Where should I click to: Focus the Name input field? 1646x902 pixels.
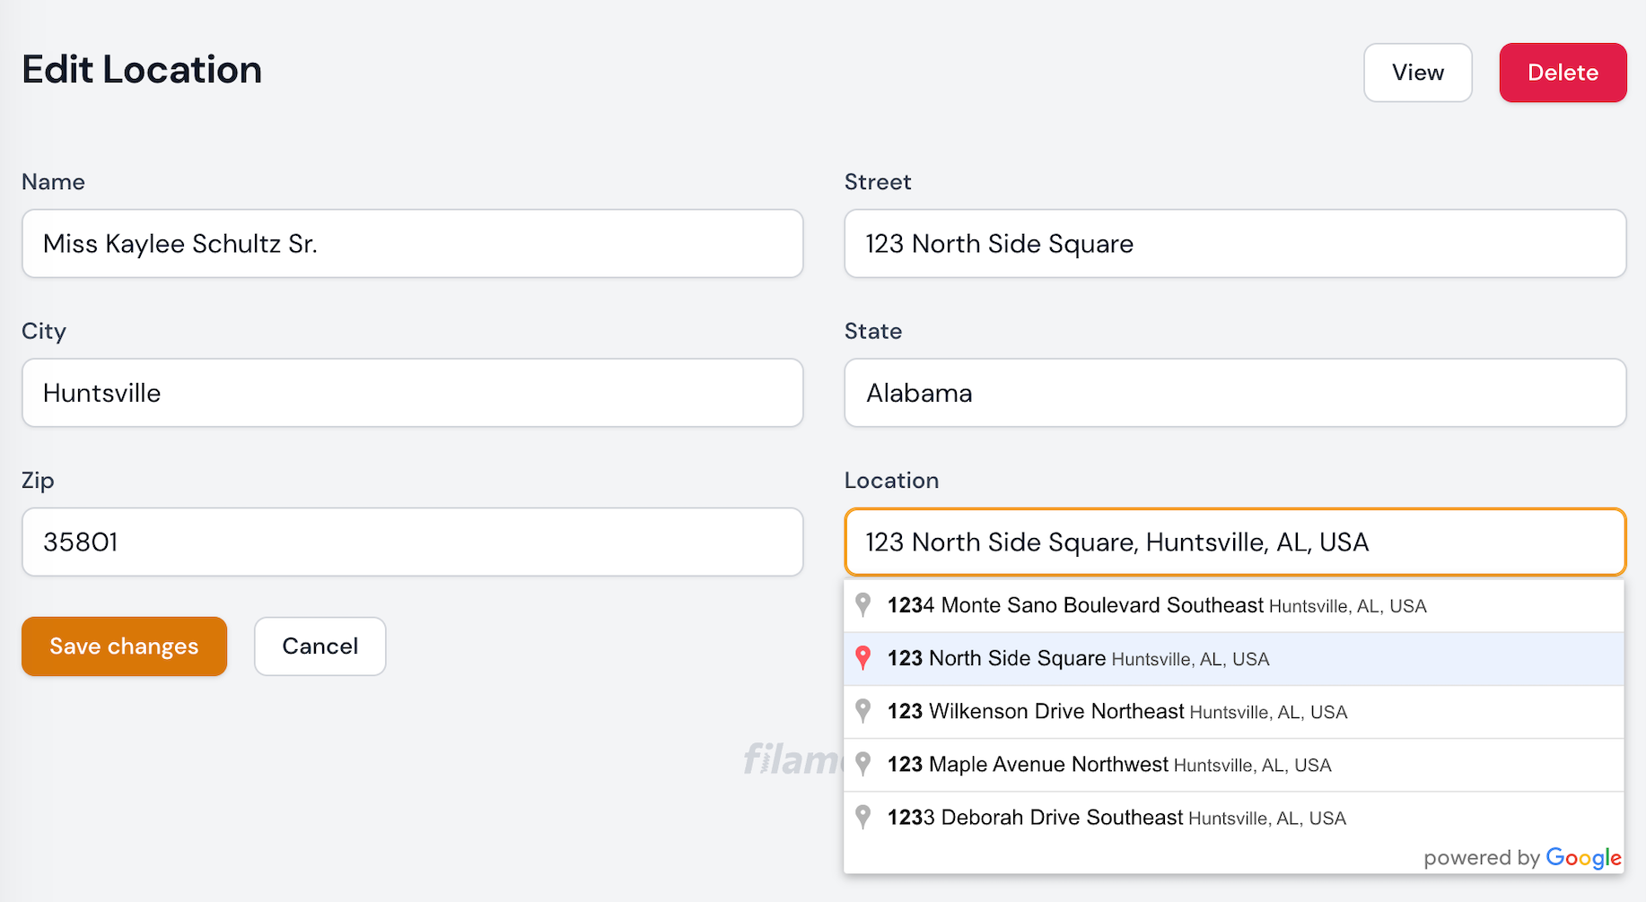pyautogui.click(x=412, y=244)
